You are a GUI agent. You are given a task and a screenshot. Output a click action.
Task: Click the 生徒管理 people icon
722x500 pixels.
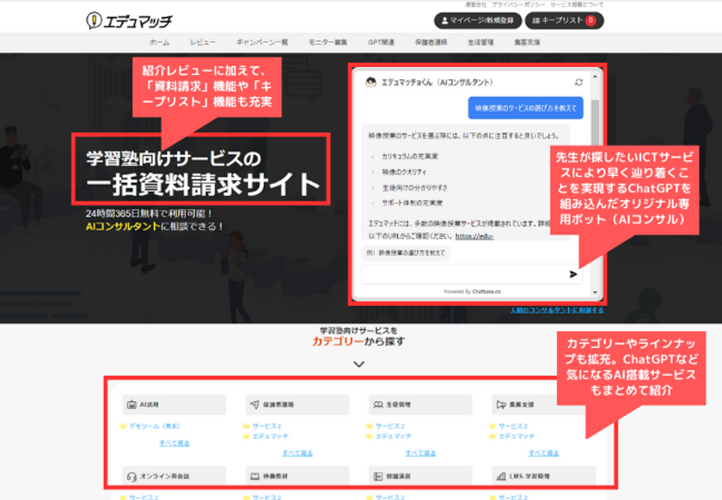[x=378, y=405]
